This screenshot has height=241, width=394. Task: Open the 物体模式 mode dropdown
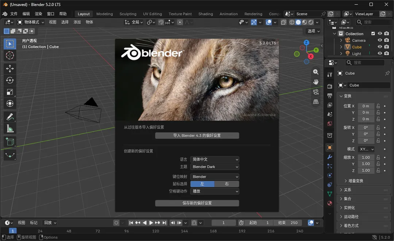(31, 22)
